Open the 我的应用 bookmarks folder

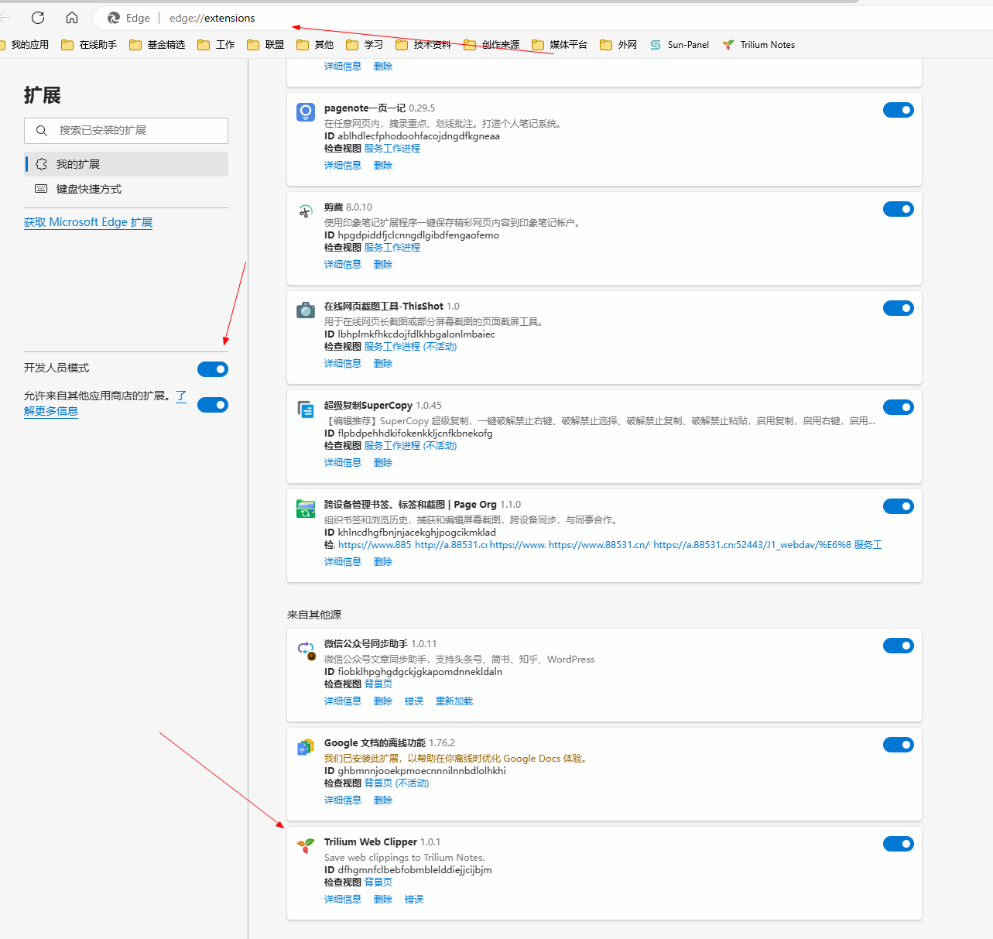point(24,45)
